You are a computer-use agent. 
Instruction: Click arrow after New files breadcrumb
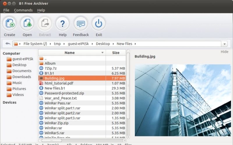pos(135,44)
